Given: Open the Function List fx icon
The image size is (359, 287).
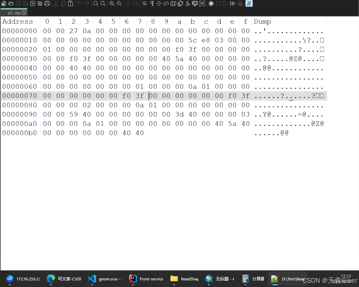Looking at the screenshot, I should (x=188, y=3).
